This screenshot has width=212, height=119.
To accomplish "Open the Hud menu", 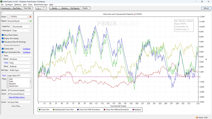I will pos(25,5).
